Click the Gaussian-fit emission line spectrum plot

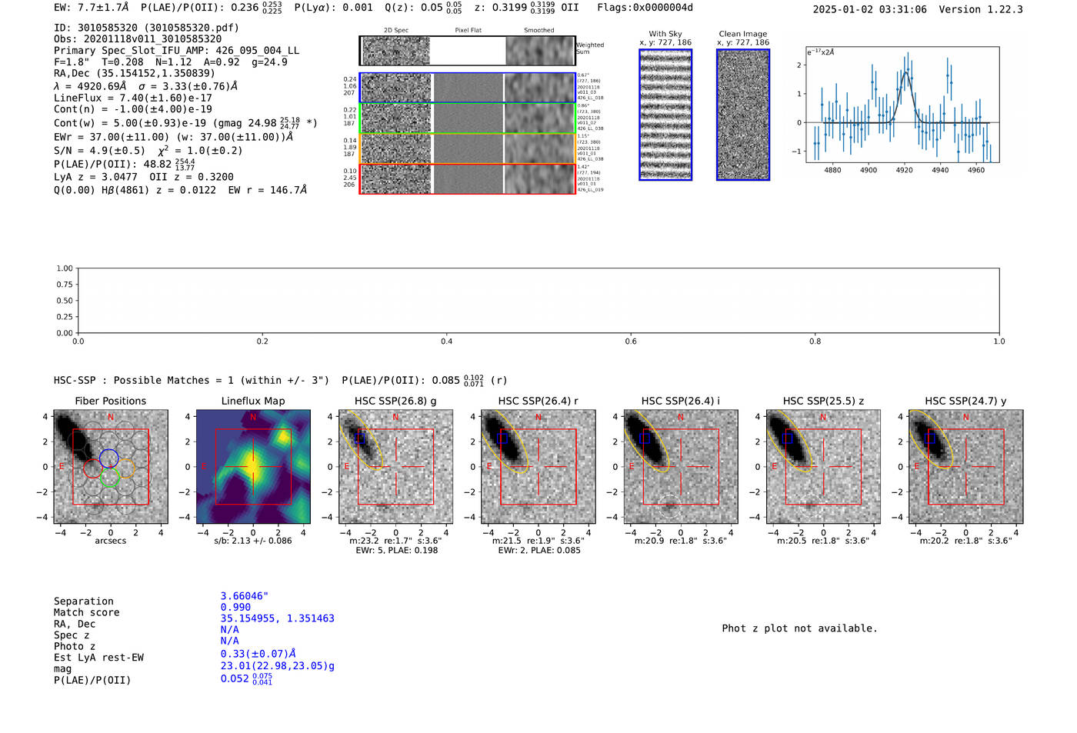pyautogui.click(x=902, y=105)
